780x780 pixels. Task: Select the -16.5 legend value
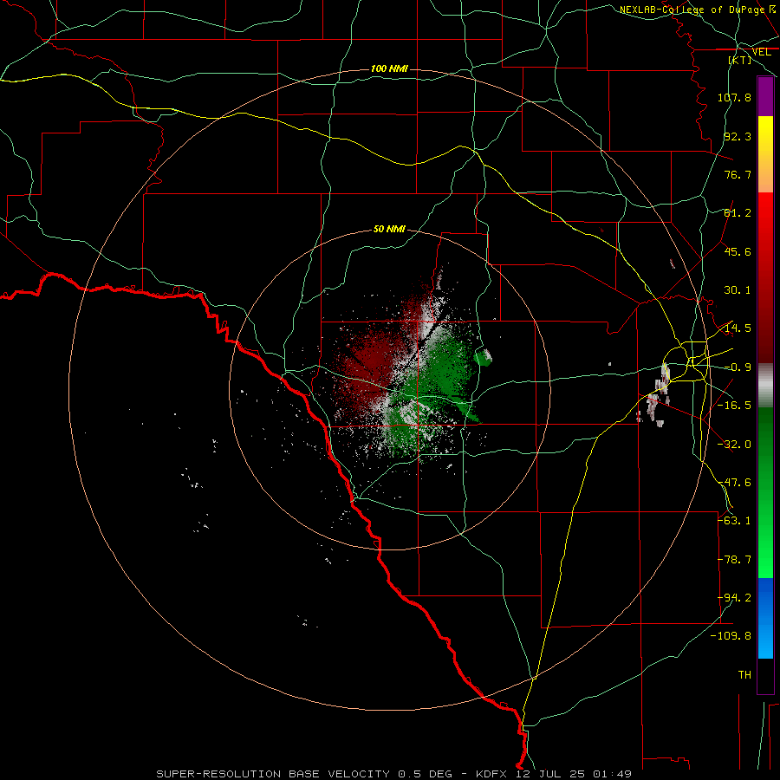click(x=734, y=406)
